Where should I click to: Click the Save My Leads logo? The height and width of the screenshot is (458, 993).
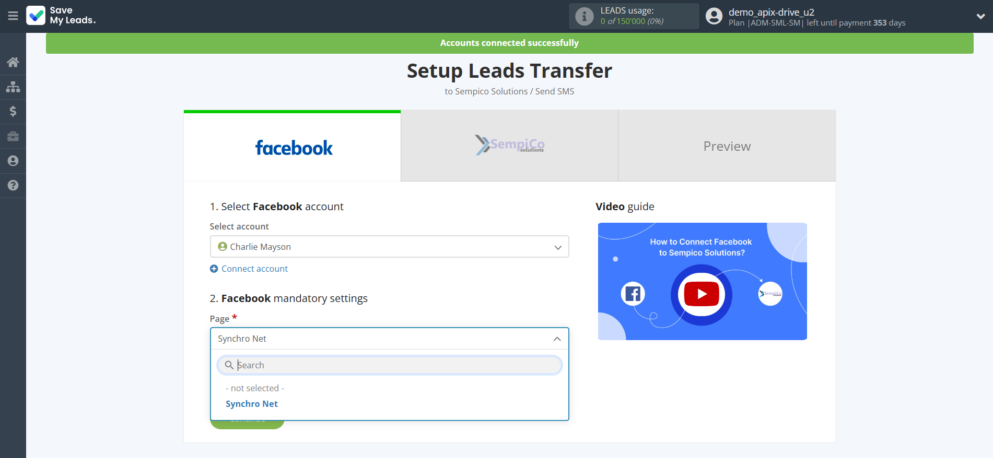click(x=61, y=16)
